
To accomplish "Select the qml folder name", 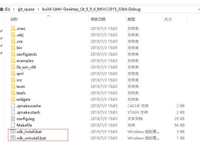I will click(x=20, y=74).
